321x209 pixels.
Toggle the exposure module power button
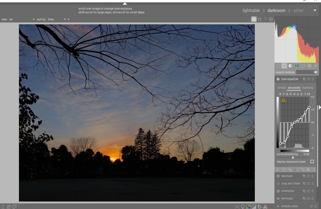(278, 176)
